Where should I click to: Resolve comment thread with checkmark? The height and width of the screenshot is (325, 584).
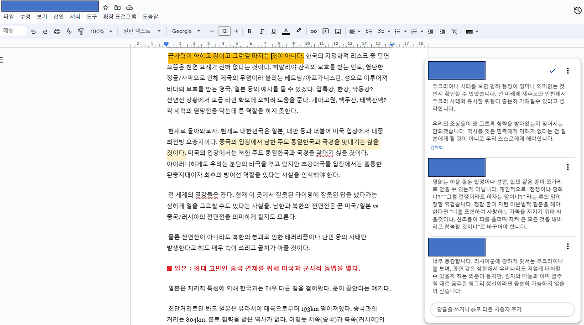pos(553,71)
